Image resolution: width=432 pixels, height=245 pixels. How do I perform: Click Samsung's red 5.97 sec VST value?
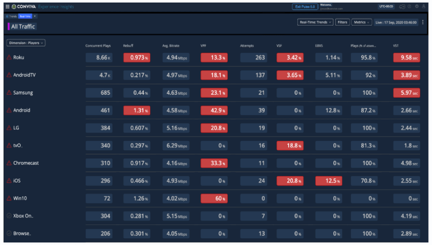point(407,93)
